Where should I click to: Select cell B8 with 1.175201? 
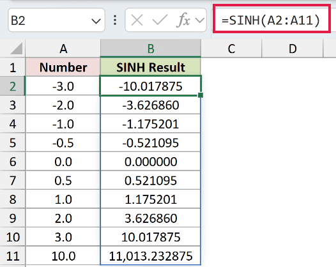150,199
